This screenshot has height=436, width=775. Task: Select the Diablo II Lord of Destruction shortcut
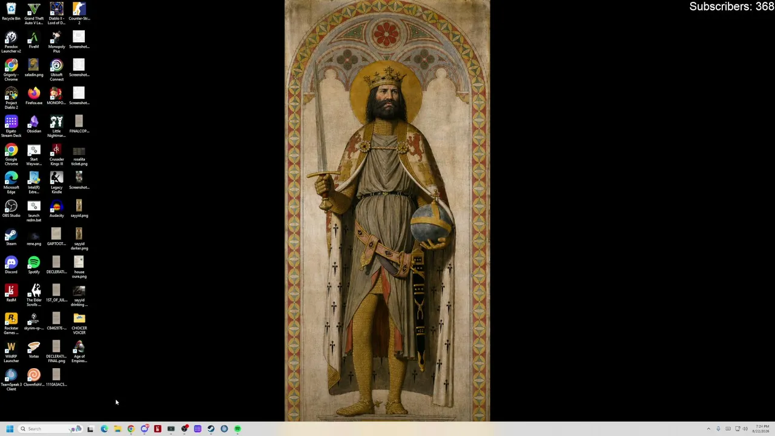pyautogui.click(x=56, y=14)
